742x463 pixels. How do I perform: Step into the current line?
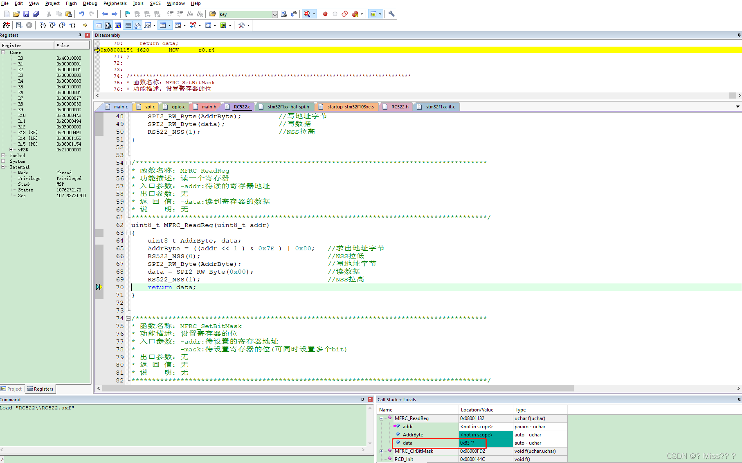[43, 25]
